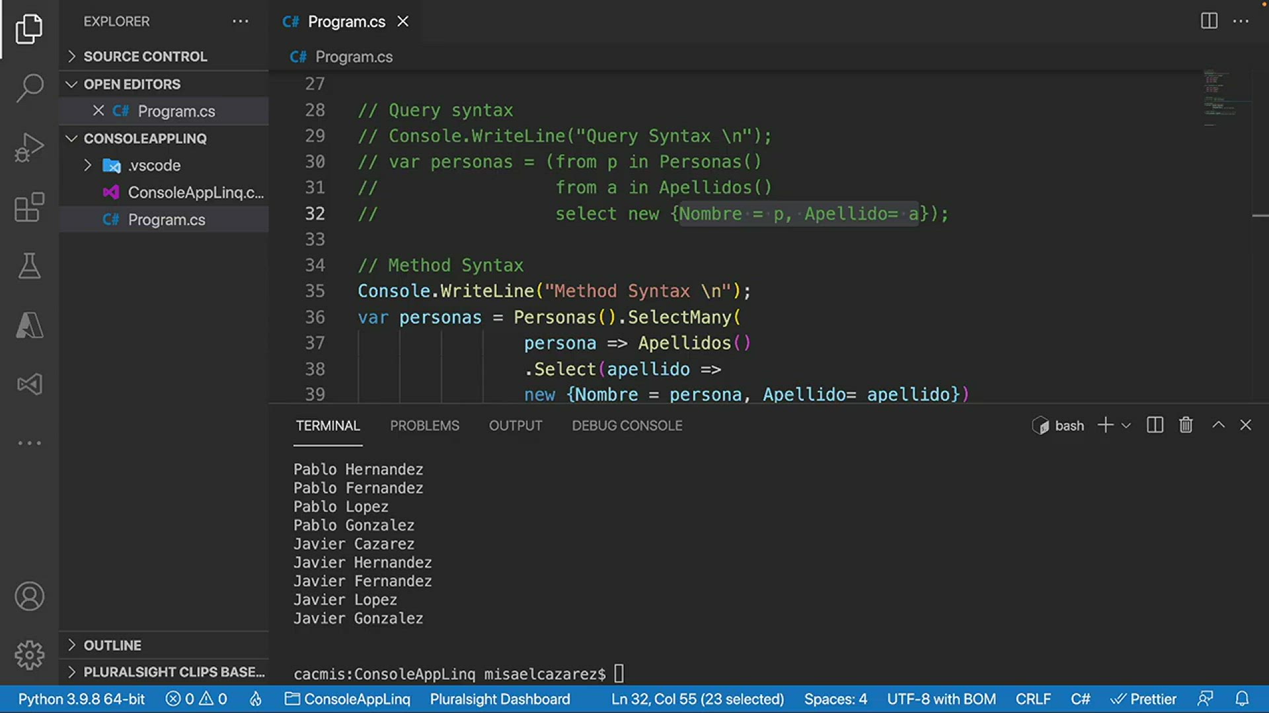
Task: Split the terminal
Action: tap(1155, 425)
